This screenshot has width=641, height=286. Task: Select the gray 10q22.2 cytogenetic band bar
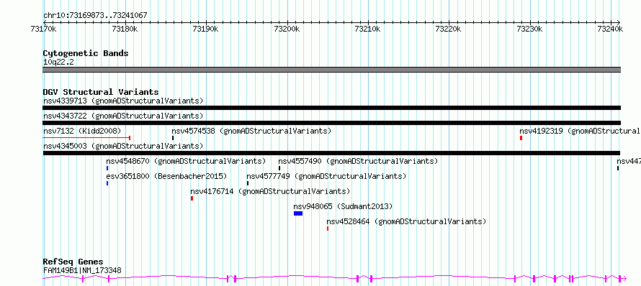331,70
